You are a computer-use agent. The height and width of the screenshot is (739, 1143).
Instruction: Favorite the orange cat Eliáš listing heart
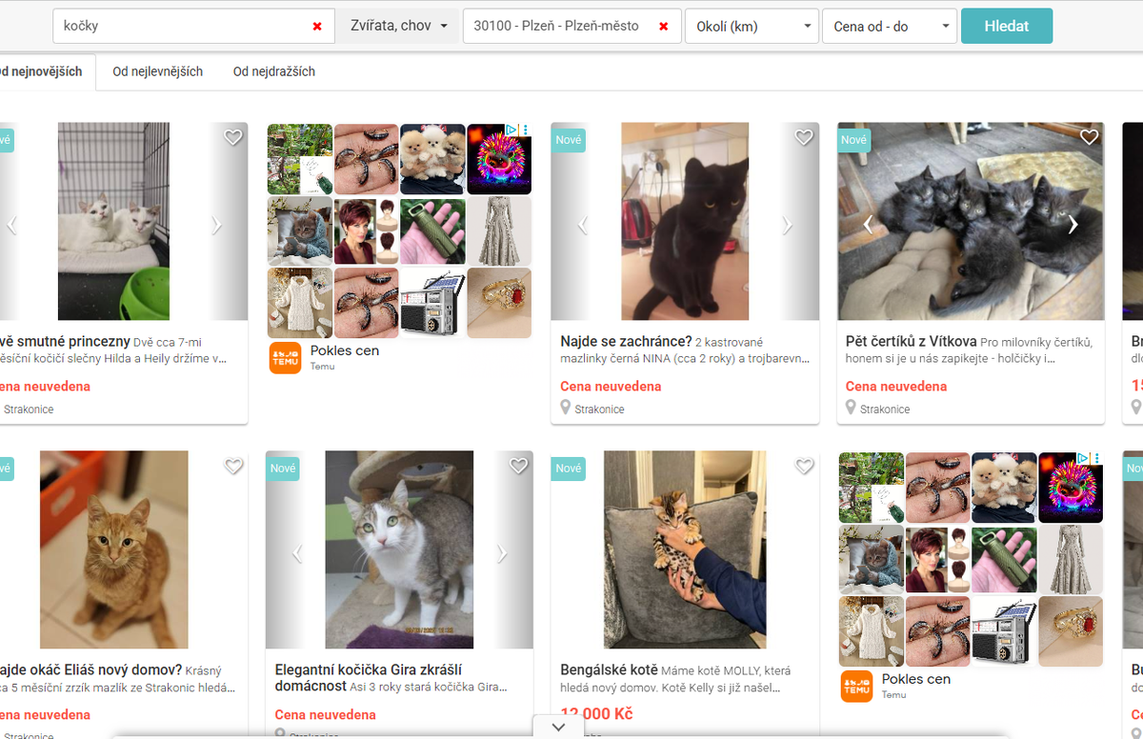click(233, 466)
